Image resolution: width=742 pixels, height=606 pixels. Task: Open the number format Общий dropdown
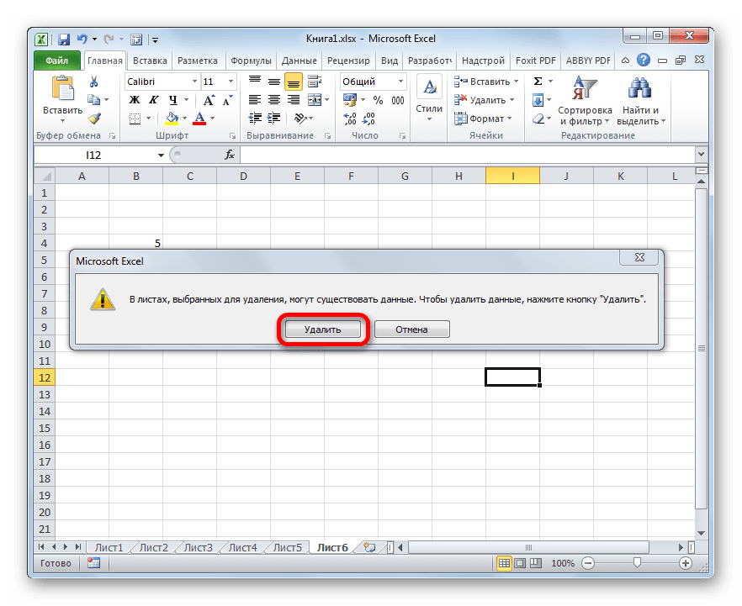click(400, 82)
